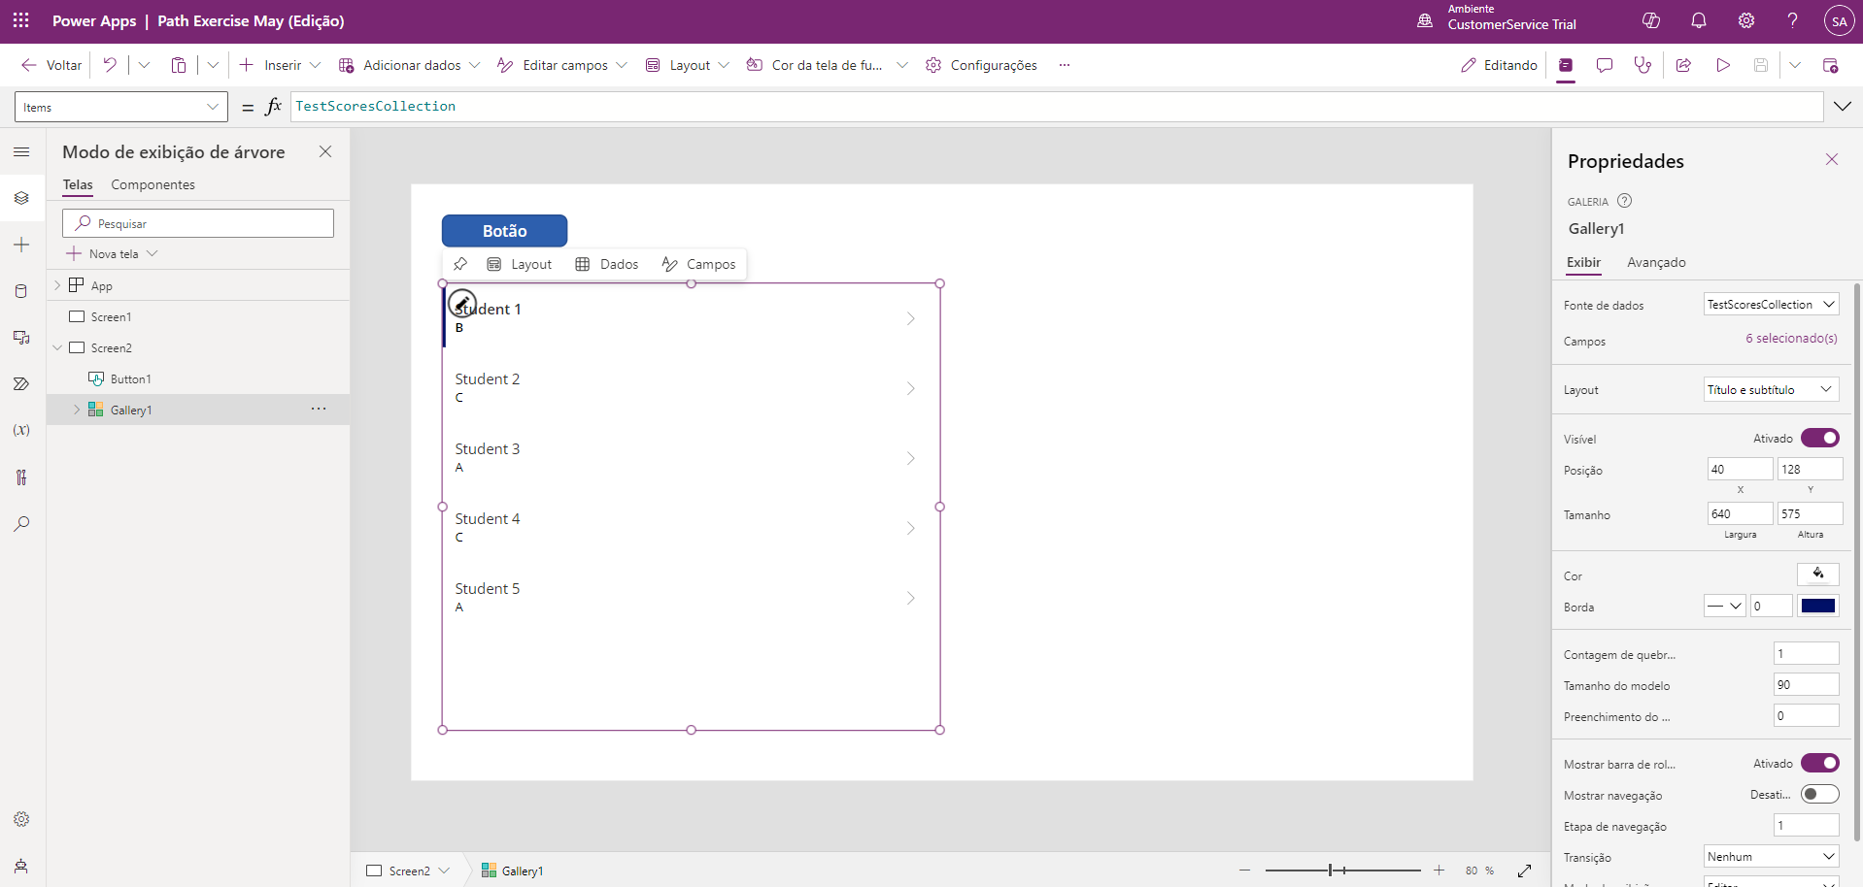Open Configurações in toolbar

pyautogui.click(x=981, y=65)
